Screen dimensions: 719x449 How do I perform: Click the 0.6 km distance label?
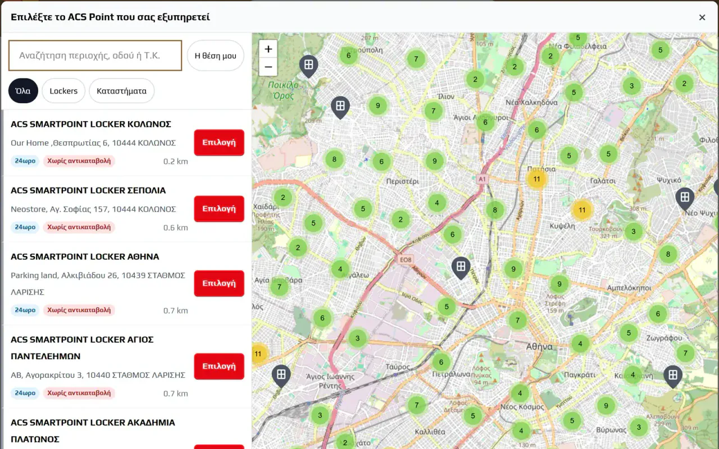(x=176, y=228)
